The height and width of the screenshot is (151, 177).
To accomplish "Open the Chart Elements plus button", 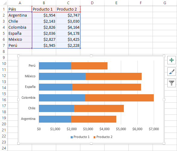I will point(172,60).
